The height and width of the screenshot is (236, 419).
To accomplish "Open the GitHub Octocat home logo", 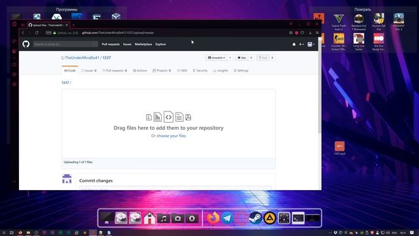I will [x=26, y=44].
